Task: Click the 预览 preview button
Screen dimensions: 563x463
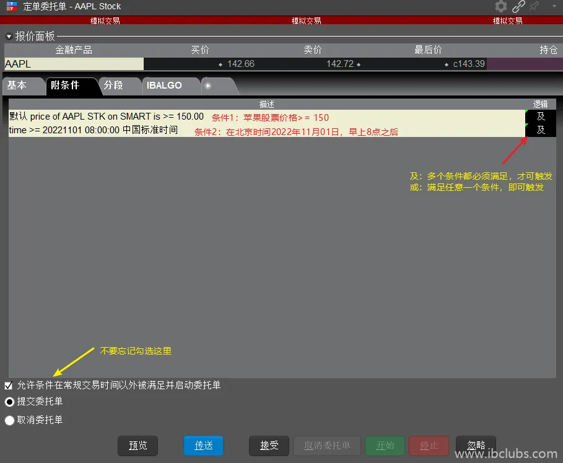Action: click(137, 446)
